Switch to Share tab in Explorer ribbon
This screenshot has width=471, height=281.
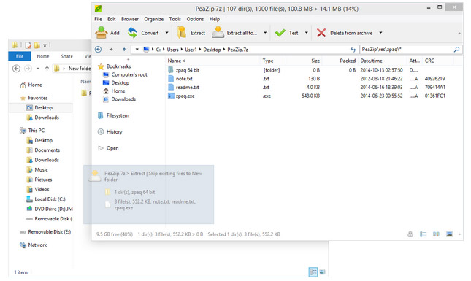[x=66, y=56]
